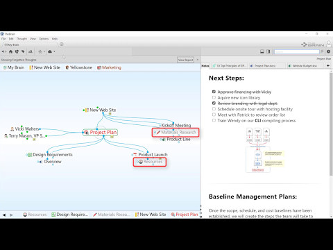Select the Materials Research thought in the plex

click(176, 133)
